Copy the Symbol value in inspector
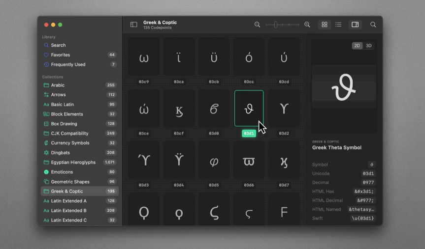Screen dimensions: 425x249 pyautogui.click(x=372, y=165)
